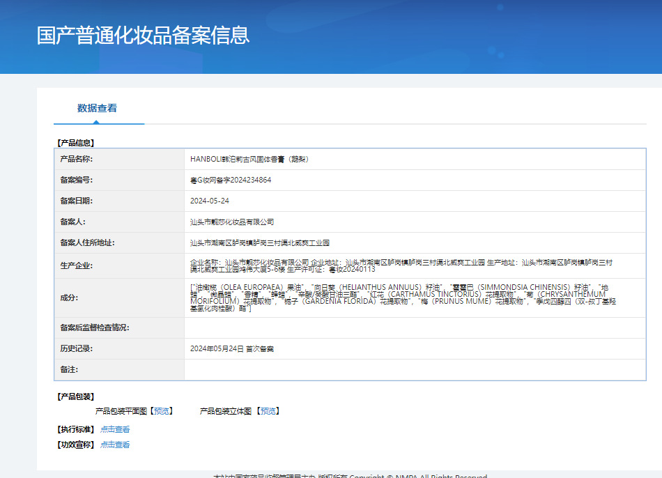Viewport: 662px width, 478px height.
Task: Click the 生产企业 details text
Action: point(401,265)
